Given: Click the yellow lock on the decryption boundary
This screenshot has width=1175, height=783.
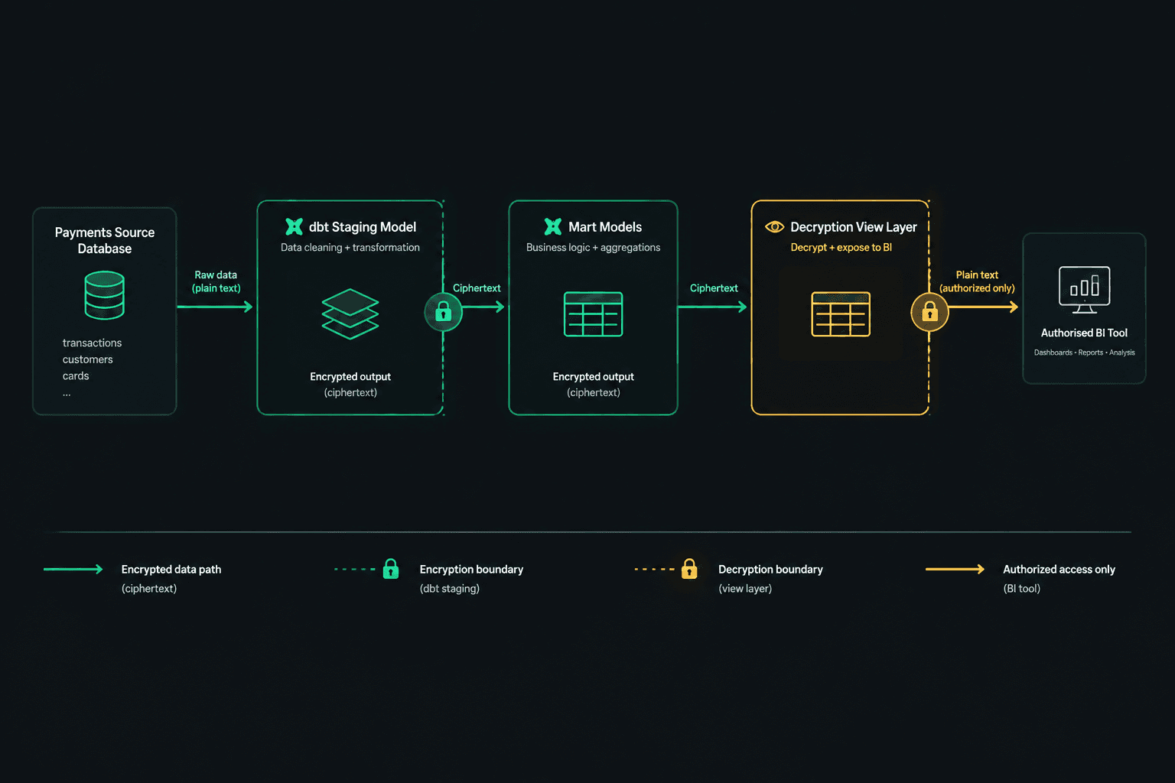Looking at the screenshot, I should [x=929, y=312].
